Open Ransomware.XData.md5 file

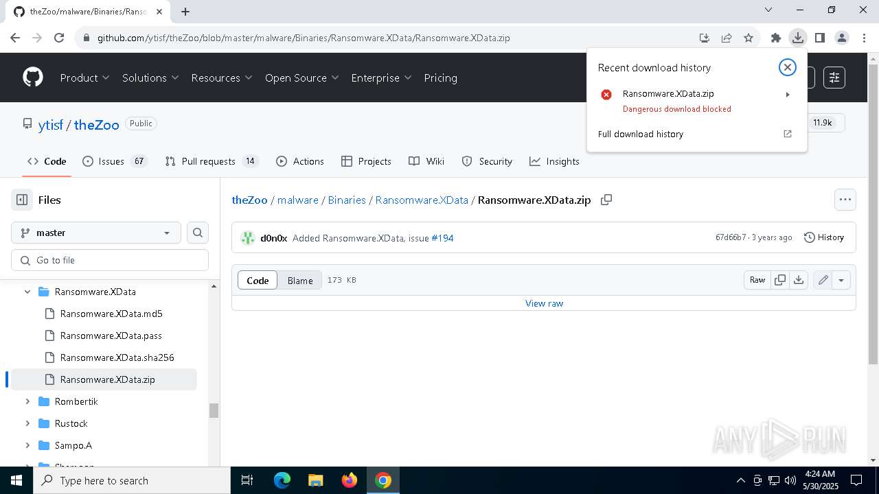pyautogui.click(x=111, y=314)
